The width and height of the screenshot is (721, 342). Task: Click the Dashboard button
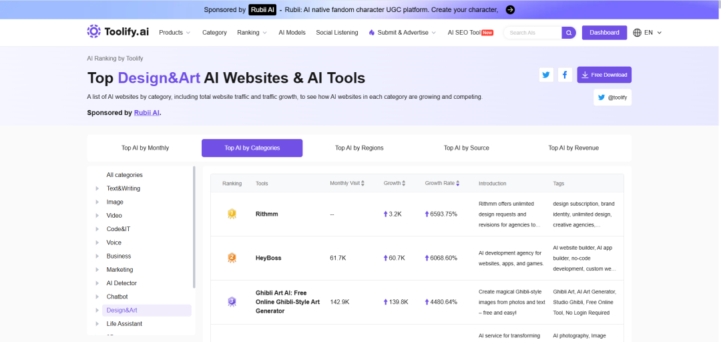click(x=604, y=33)
